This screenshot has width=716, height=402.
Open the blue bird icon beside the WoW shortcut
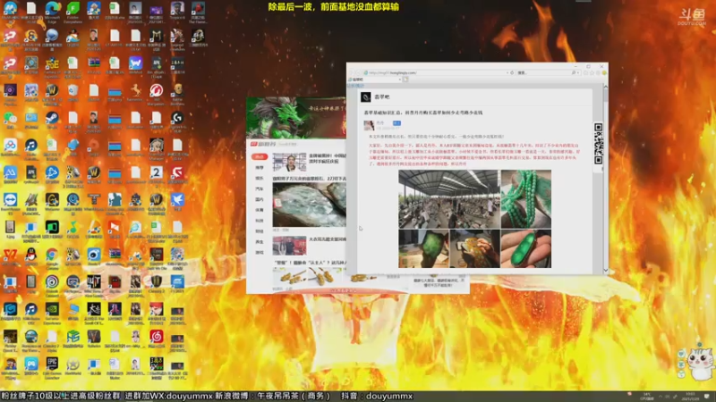[177, 199]
